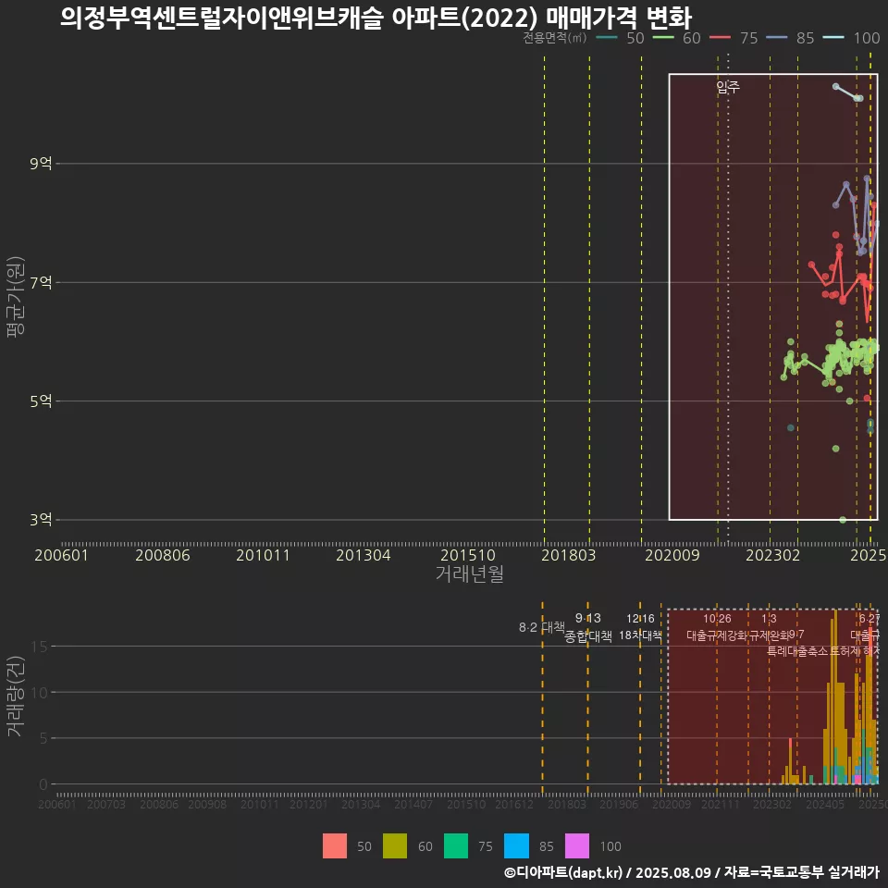
Task: Click the pale-cyan 100 line key in top legend
Action: [833, 38]
